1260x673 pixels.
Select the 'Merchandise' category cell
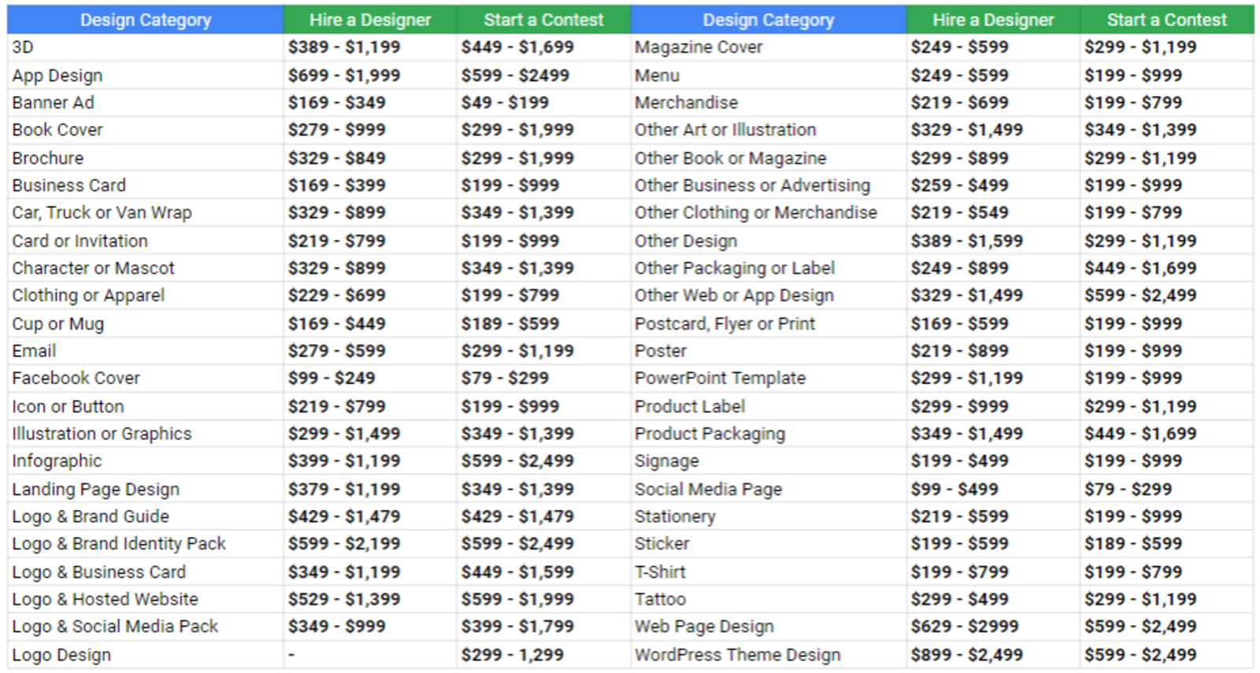[768, 102]
